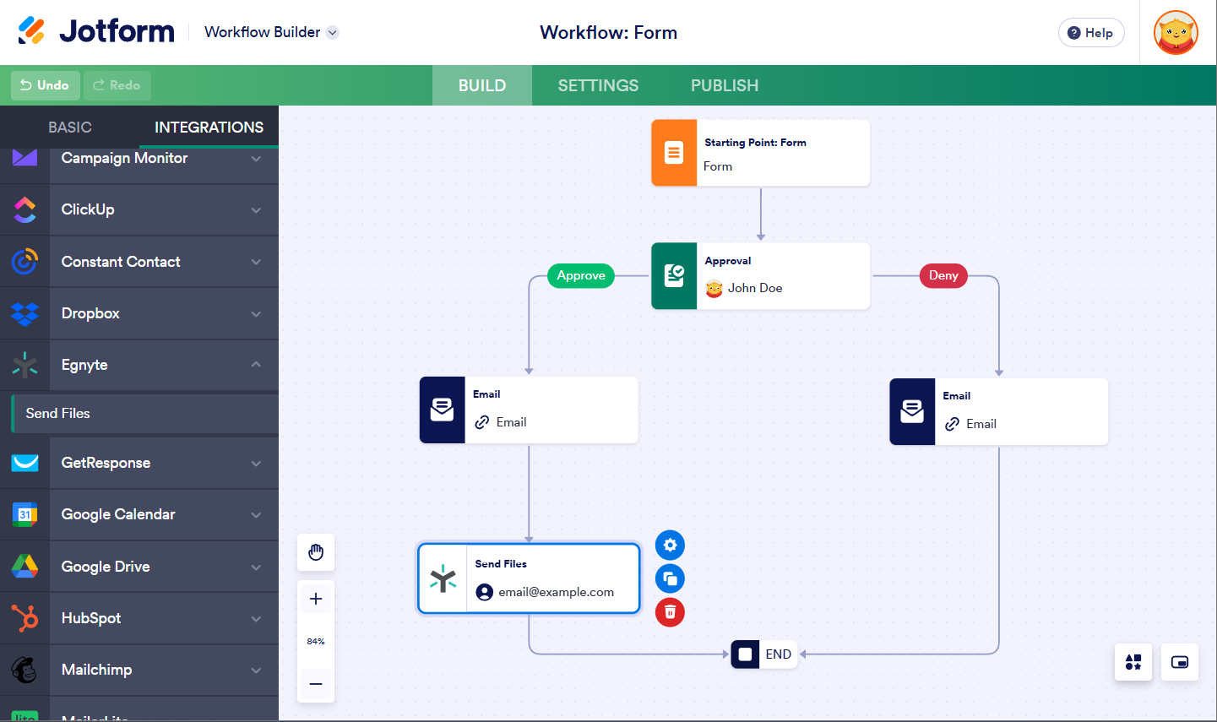Image resolution: width=1217 pixels, height=722 pixels.
Task: Click the Egnyte integration icon
Action: click(24, 365)
